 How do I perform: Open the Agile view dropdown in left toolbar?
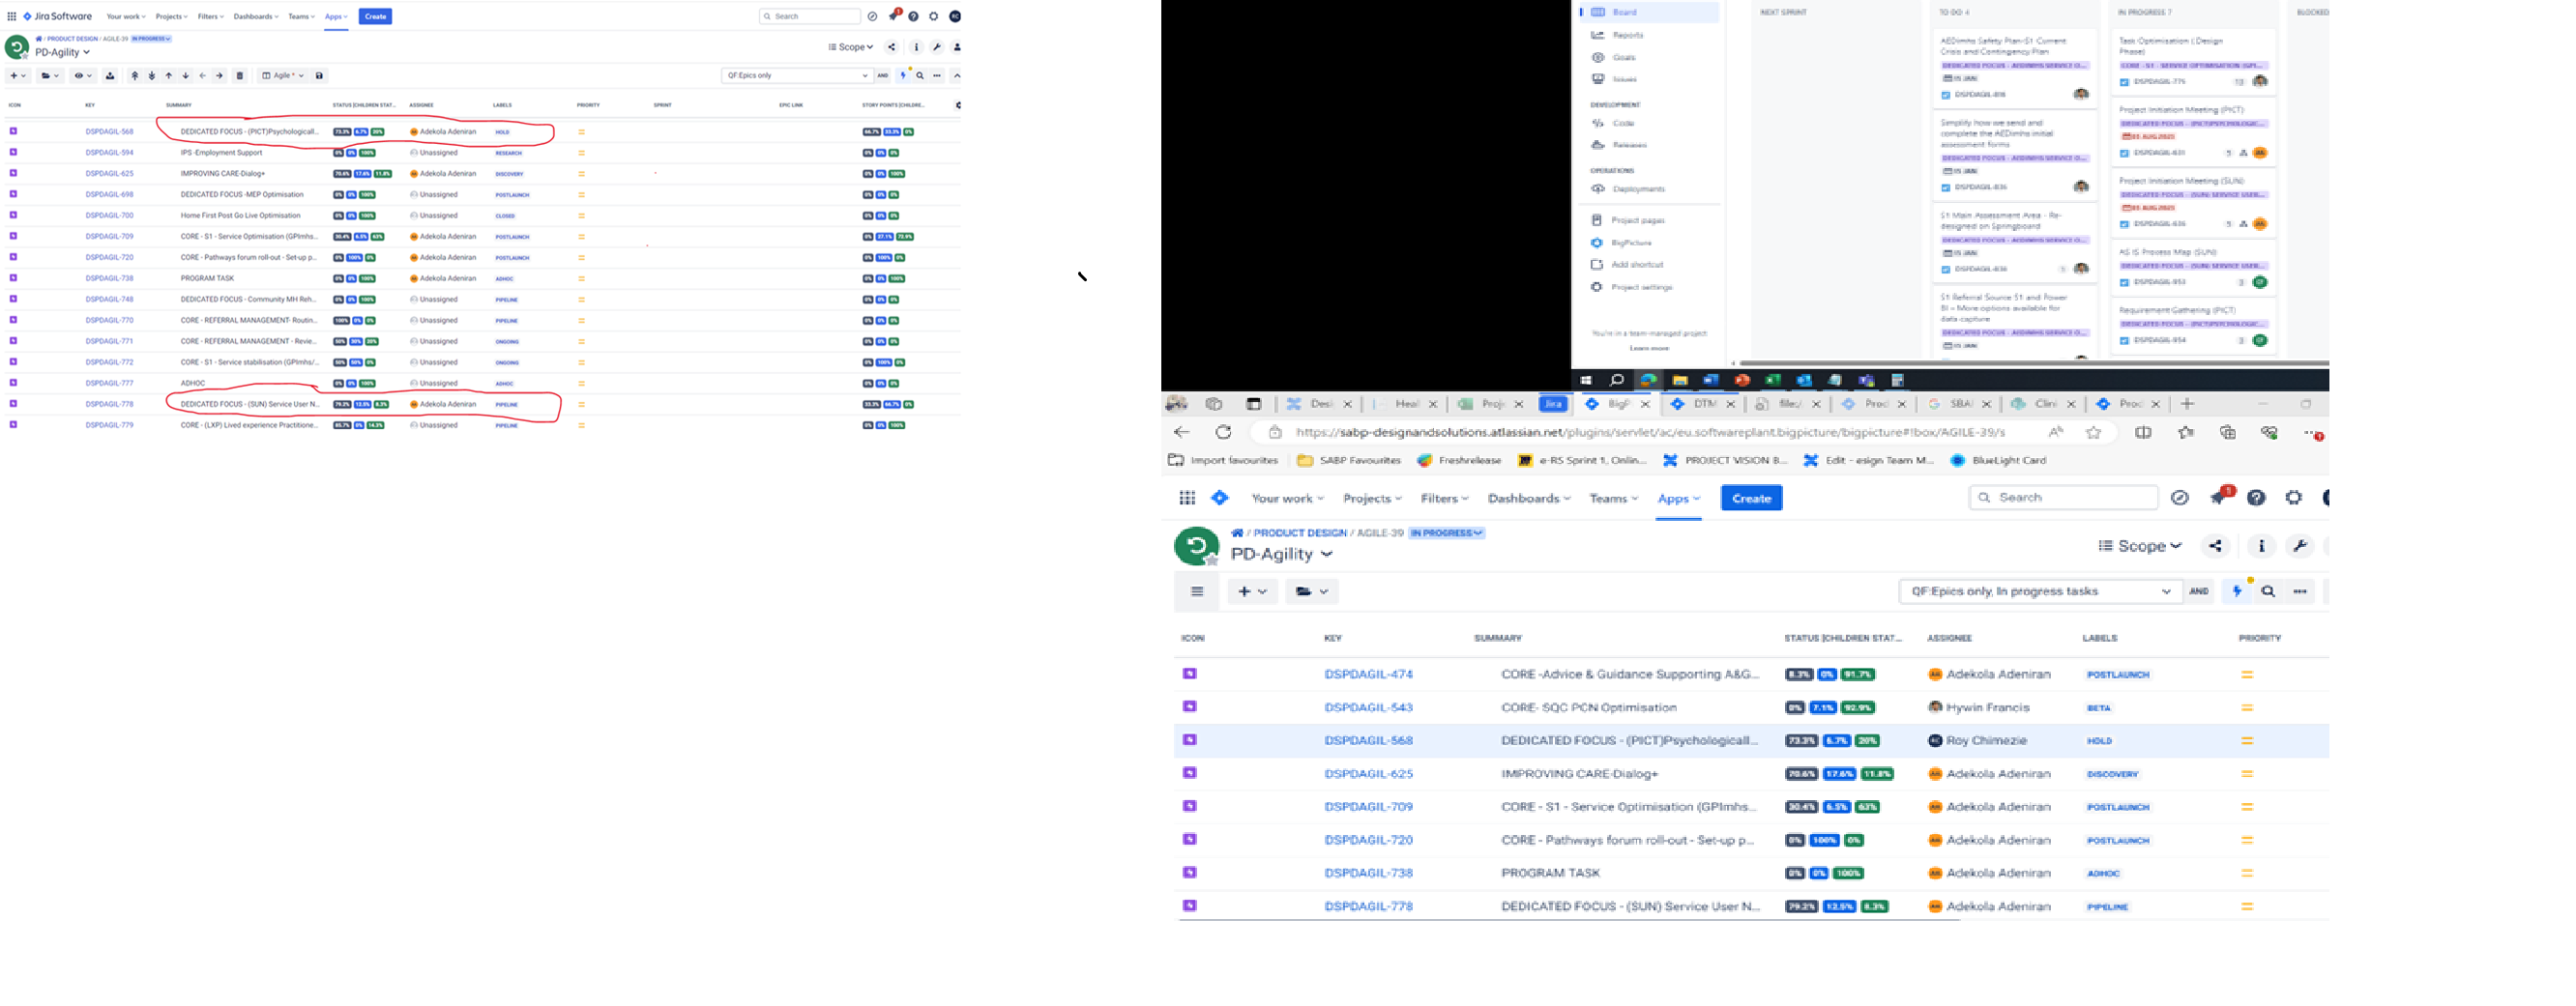click(283, 76)
